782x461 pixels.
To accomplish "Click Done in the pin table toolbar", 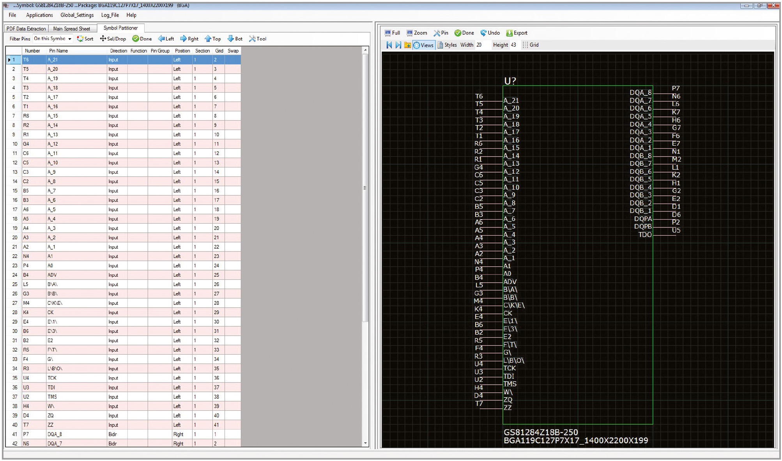I will [142, 39].
